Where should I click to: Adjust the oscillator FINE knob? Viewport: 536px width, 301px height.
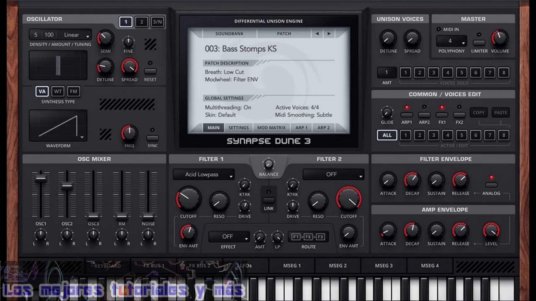128,42
